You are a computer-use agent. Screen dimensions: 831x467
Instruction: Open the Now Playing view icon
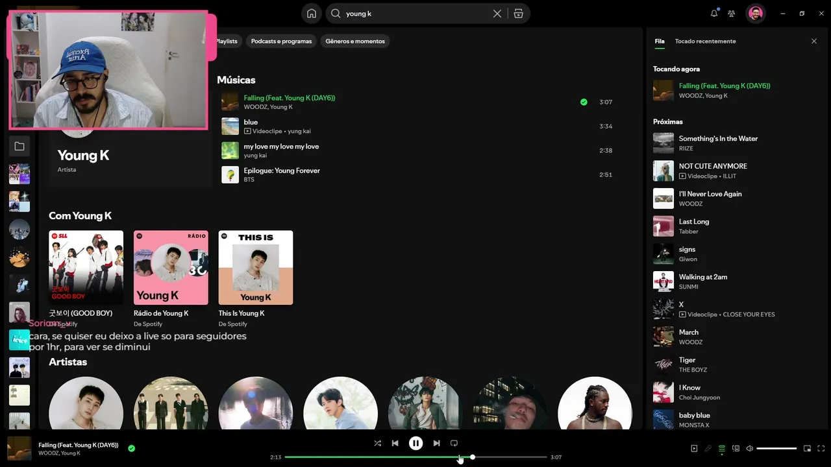coord(694,448)
